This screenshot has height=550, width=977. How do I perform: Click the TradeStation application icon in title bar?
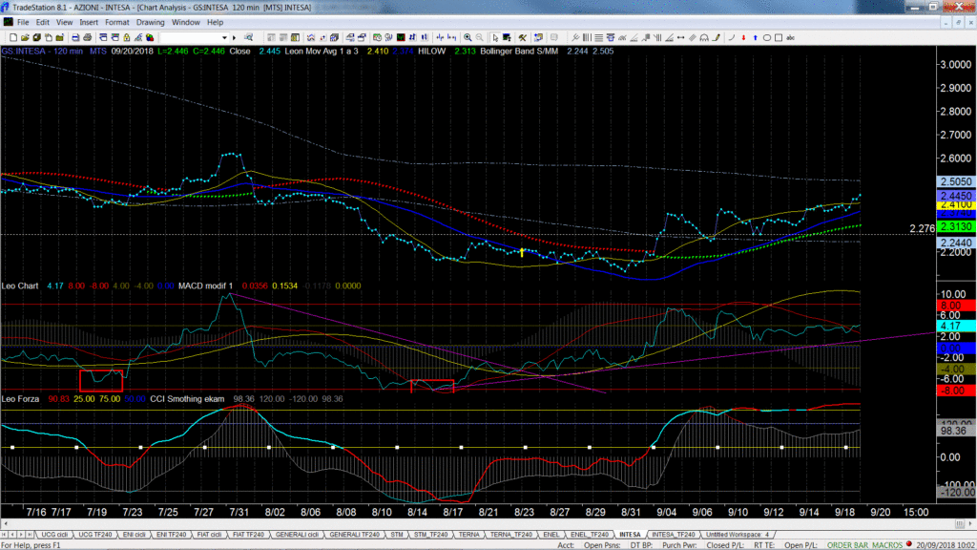coord(5,7)
